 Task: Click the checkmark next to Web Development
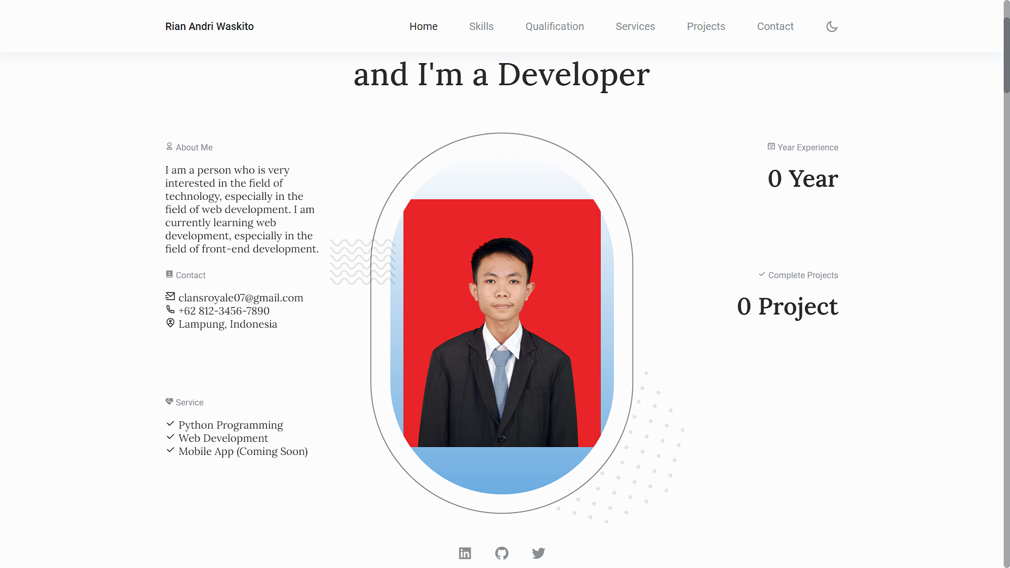[170, 437]
